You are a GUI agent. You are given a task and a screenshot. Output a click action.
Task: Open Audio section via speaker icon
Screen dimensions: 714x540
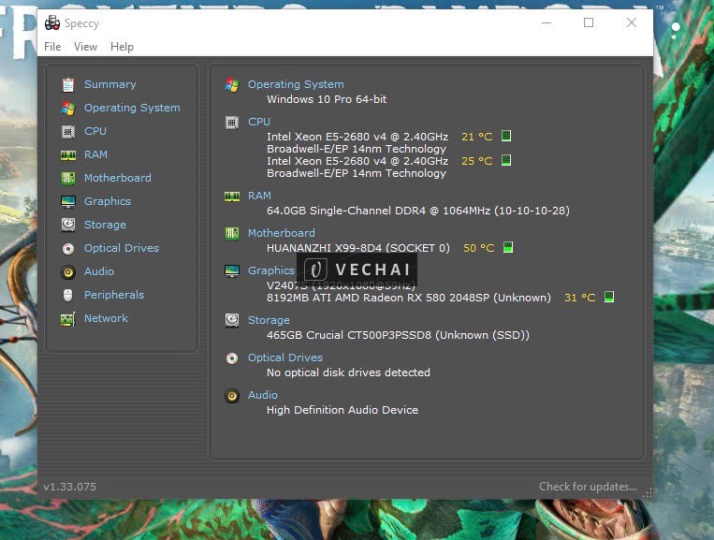(67, 271)
